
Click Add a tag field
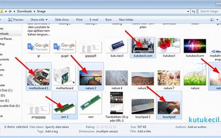point(51,132)
